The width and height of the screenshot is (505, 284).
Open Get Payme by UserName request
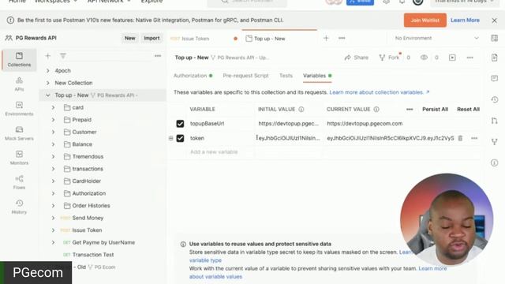103,242
